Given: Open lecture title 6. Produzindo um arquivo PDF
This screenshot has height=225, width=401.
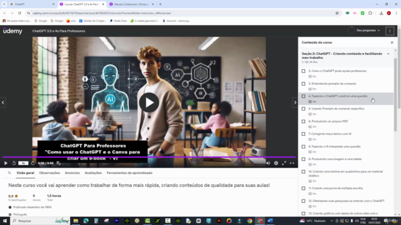Looking at the screenshot, I should pyautogui.click(x=328, y=121).
